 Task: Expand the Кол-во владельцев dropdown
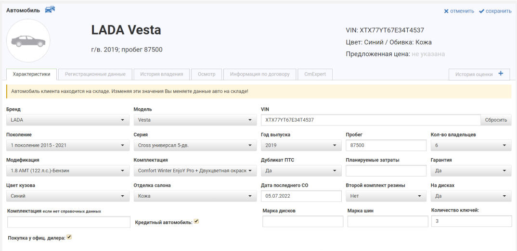tap(470, 145)
